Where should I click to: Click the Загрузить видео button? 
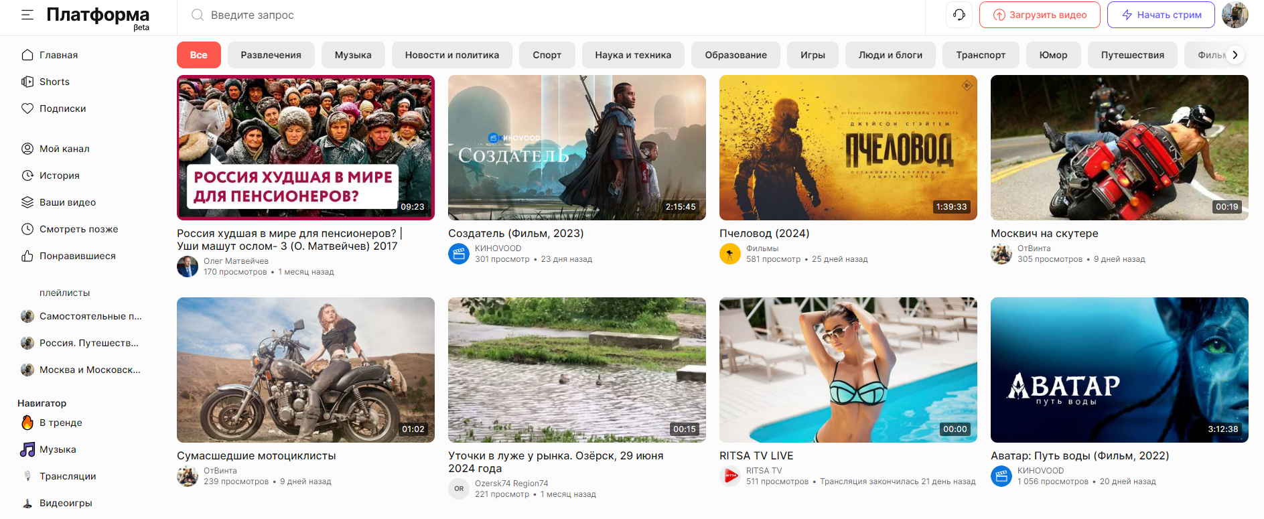[x=1040, y=15]
